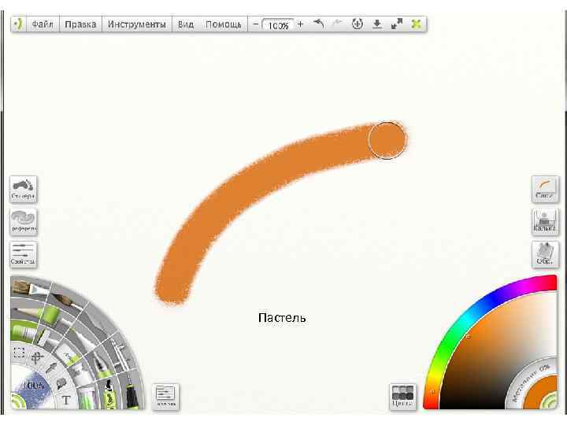The width and height of the screenshot is (567, 425).
Task: Pick the Color Sampler eyedropper tool
Action: (51, 368)
